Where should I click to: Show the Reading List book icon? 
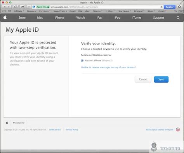[4, 11]
